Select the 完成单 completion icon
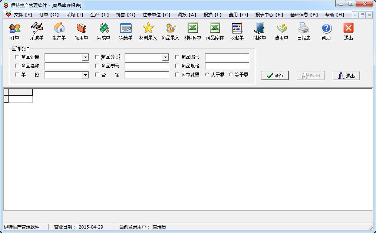 (103, 31)
